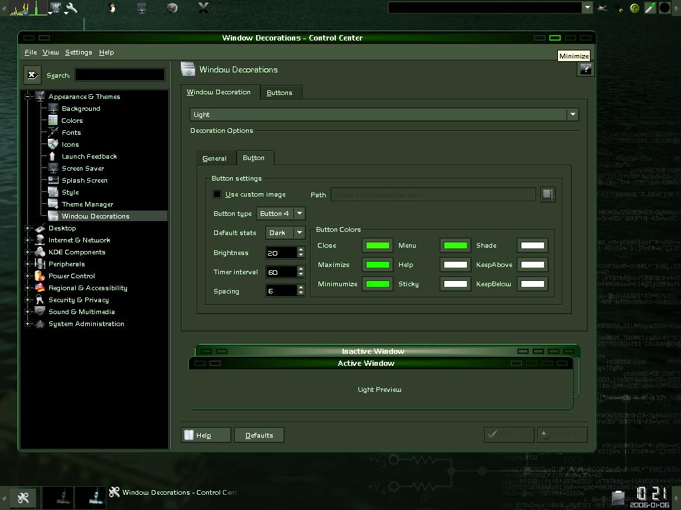Click Window Decorations taskbar entry
Screen dimensions: 681x510
click(x=173, y=493)
